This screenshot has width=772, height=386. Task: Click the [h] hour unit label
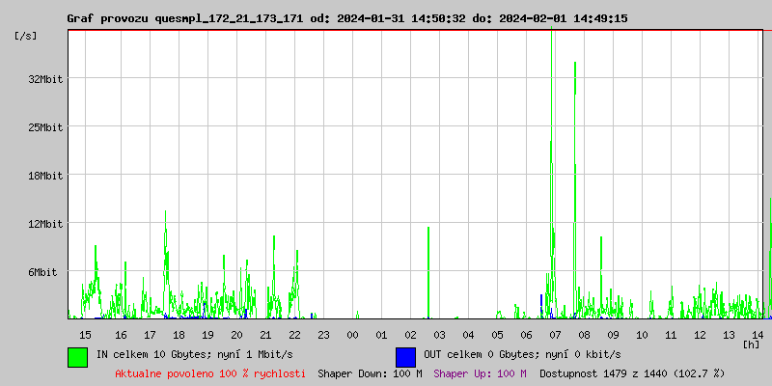751,344
